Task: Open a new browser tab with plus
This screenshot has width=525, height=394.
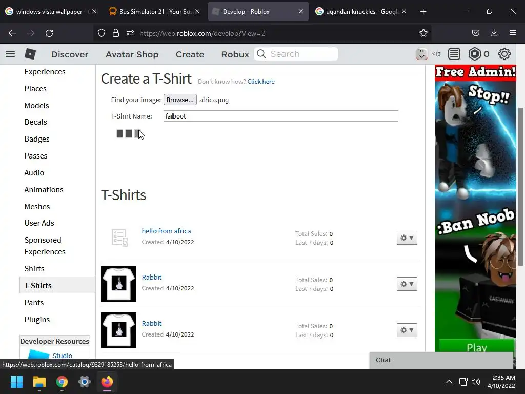Action: [x=423, y=12]
